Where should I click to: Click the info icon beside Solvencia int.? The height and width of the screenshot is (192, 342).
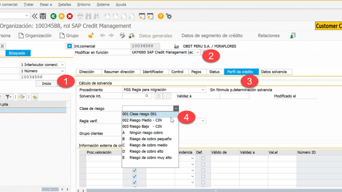click(167, 96)
